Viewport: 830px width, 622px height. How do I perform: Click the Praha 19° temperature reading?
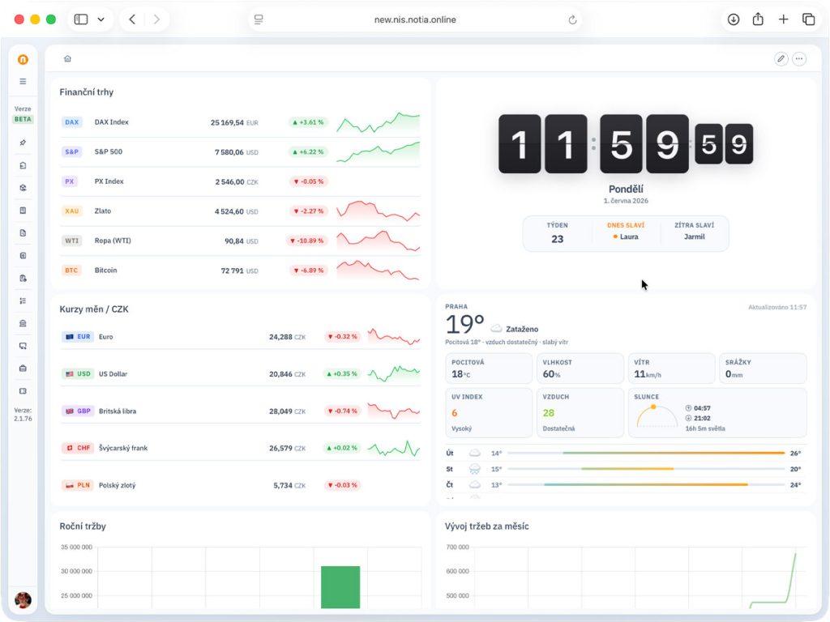(464, 324)
